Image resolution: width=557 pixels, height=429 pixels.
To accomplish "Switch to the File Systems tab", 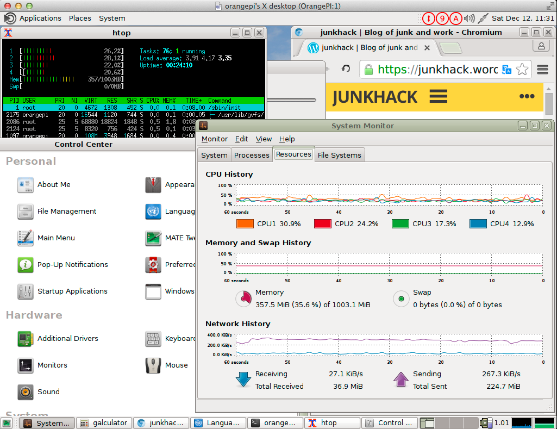I will 339,155.
